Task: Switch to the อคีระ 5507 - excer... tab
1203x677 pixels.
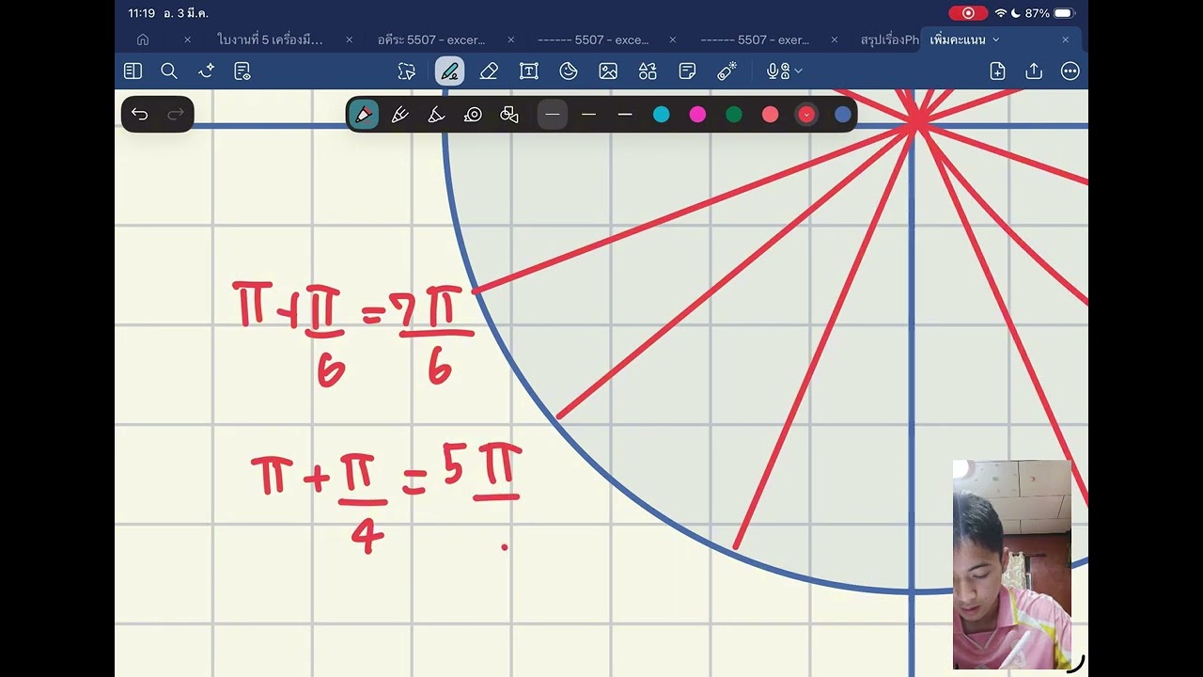Action: coord(431,39)
